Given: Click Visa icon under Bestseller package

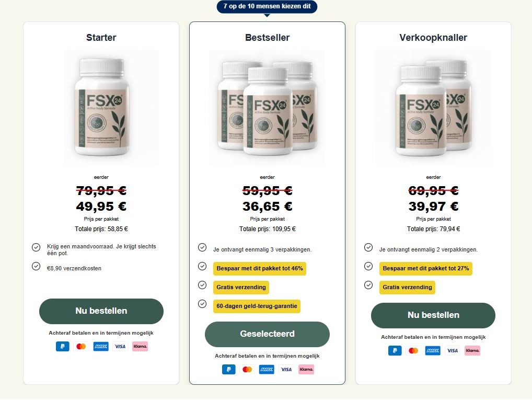Looking at the screenshot, I should (286, 370).
